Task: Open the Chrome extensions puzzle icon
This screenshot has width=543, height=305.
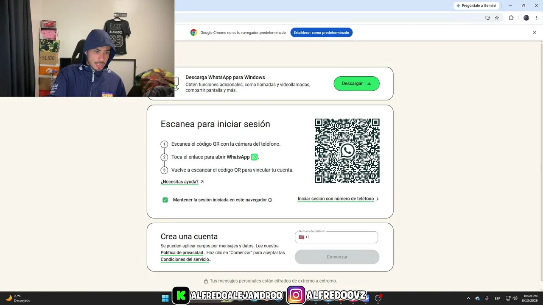Action: 511,18
